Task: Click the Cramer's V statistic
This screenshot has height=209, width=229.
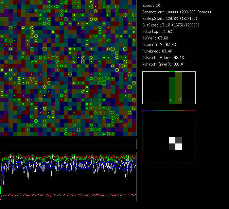Action: [x=159, y=45]
